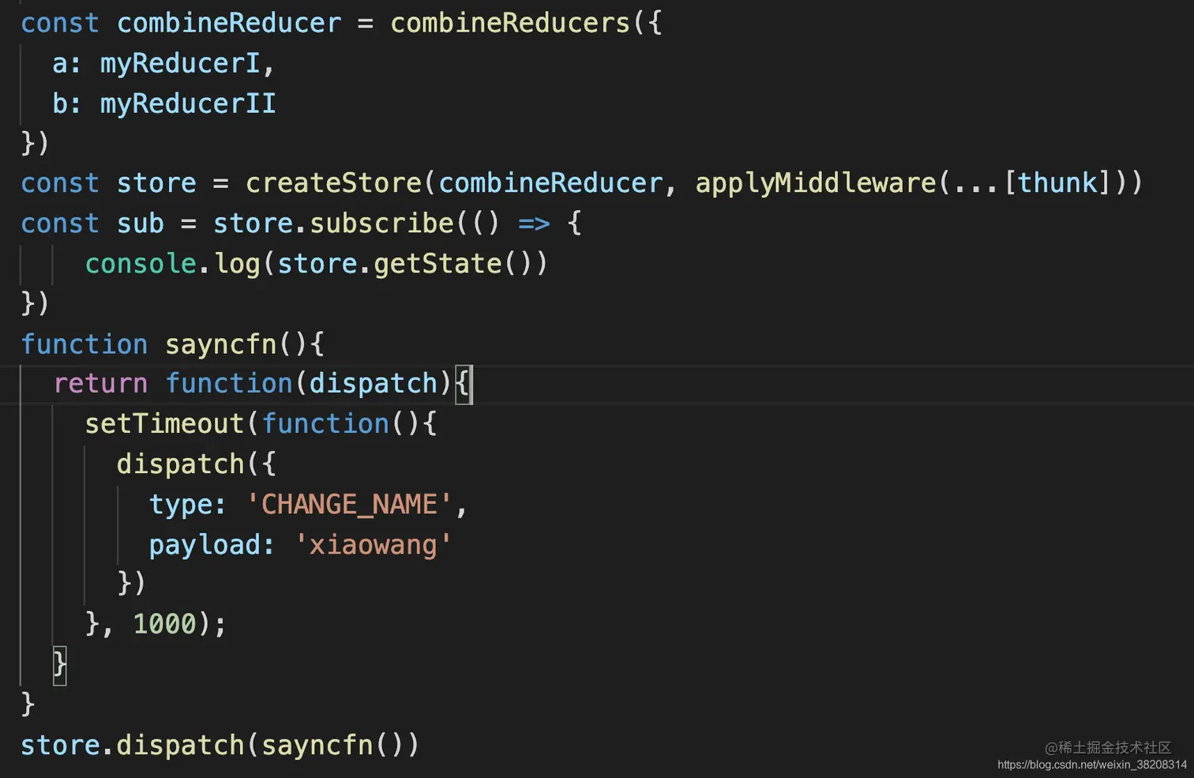Click the setTimeout call

[x=164, y=424]
